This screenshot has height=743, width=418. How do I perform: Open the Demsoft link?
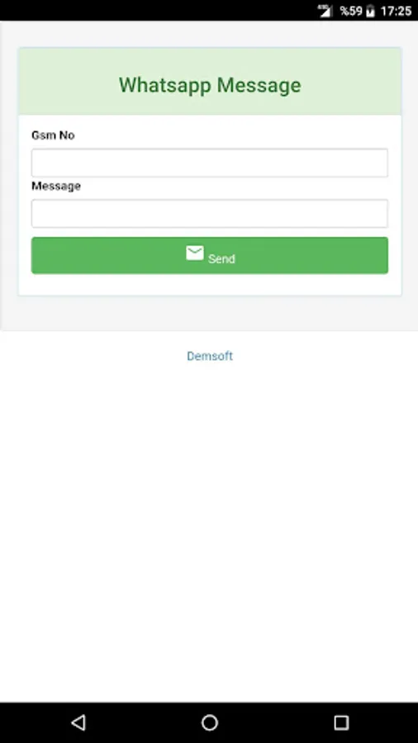(210, 356)
